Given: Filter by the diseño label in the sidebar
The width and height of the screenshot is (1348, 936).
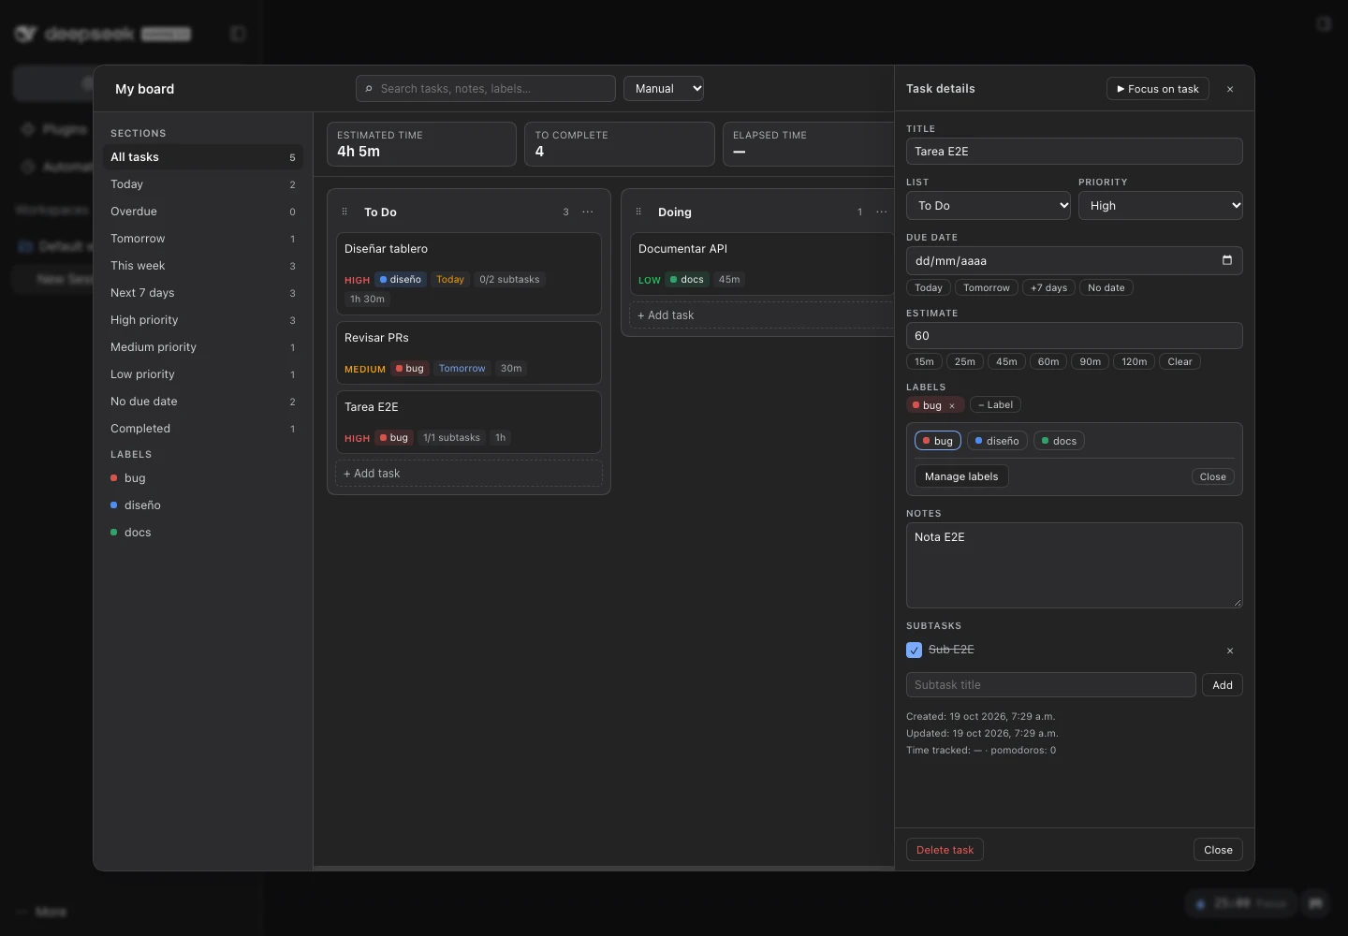Looking at the screenshot, I should (x=203, y=505).
